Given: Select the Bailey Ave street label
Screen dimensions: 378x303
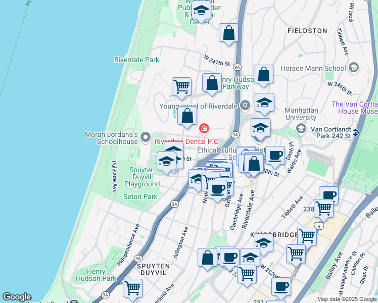Looking at the screenshot, I should point(334,266).
